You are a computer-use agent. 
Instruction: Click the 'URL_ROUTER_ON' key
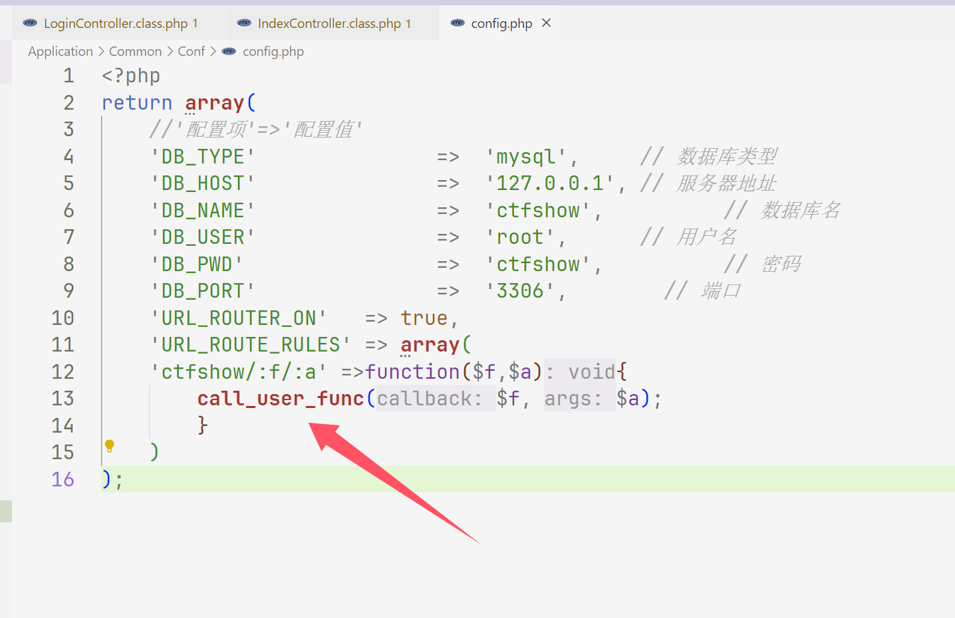coord(239,318)
